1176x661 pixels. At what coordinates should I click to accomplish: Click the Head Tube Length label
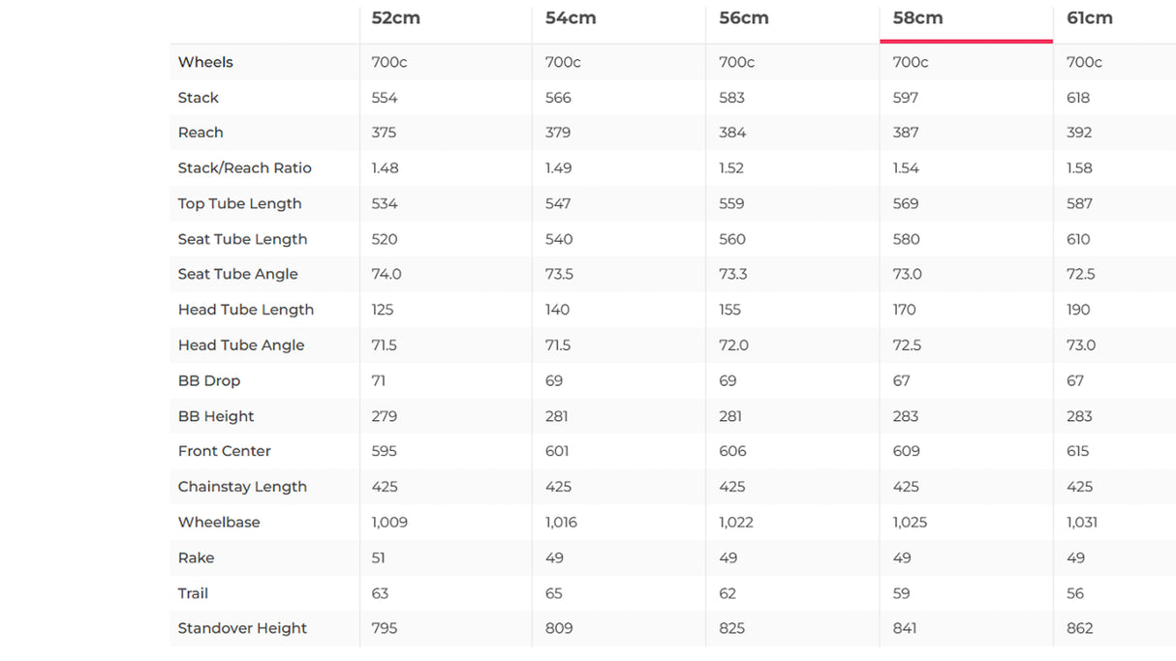246,310
